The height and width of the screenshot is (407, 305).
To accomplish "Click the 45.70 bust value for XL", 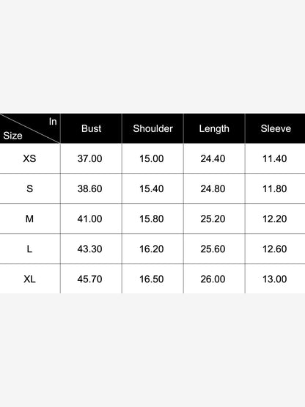I will pyautogui.click(x=89, y=279).
